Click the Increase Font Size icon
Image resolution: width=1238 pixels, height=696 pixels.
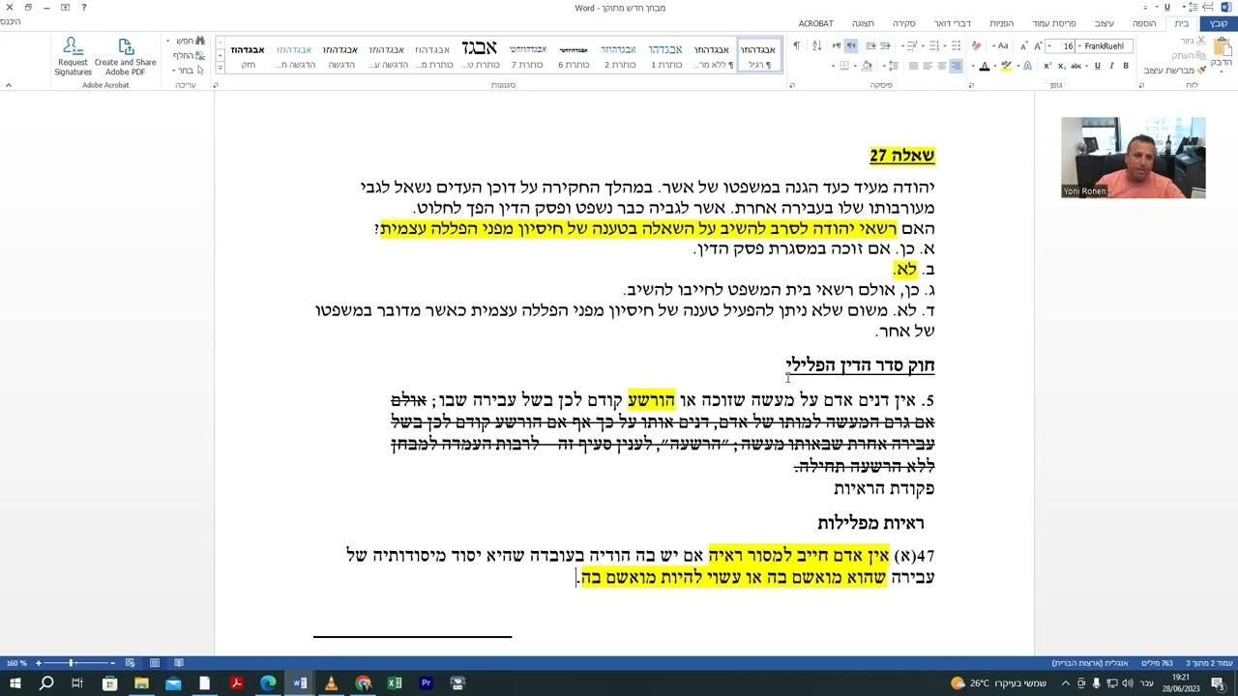1039,45
